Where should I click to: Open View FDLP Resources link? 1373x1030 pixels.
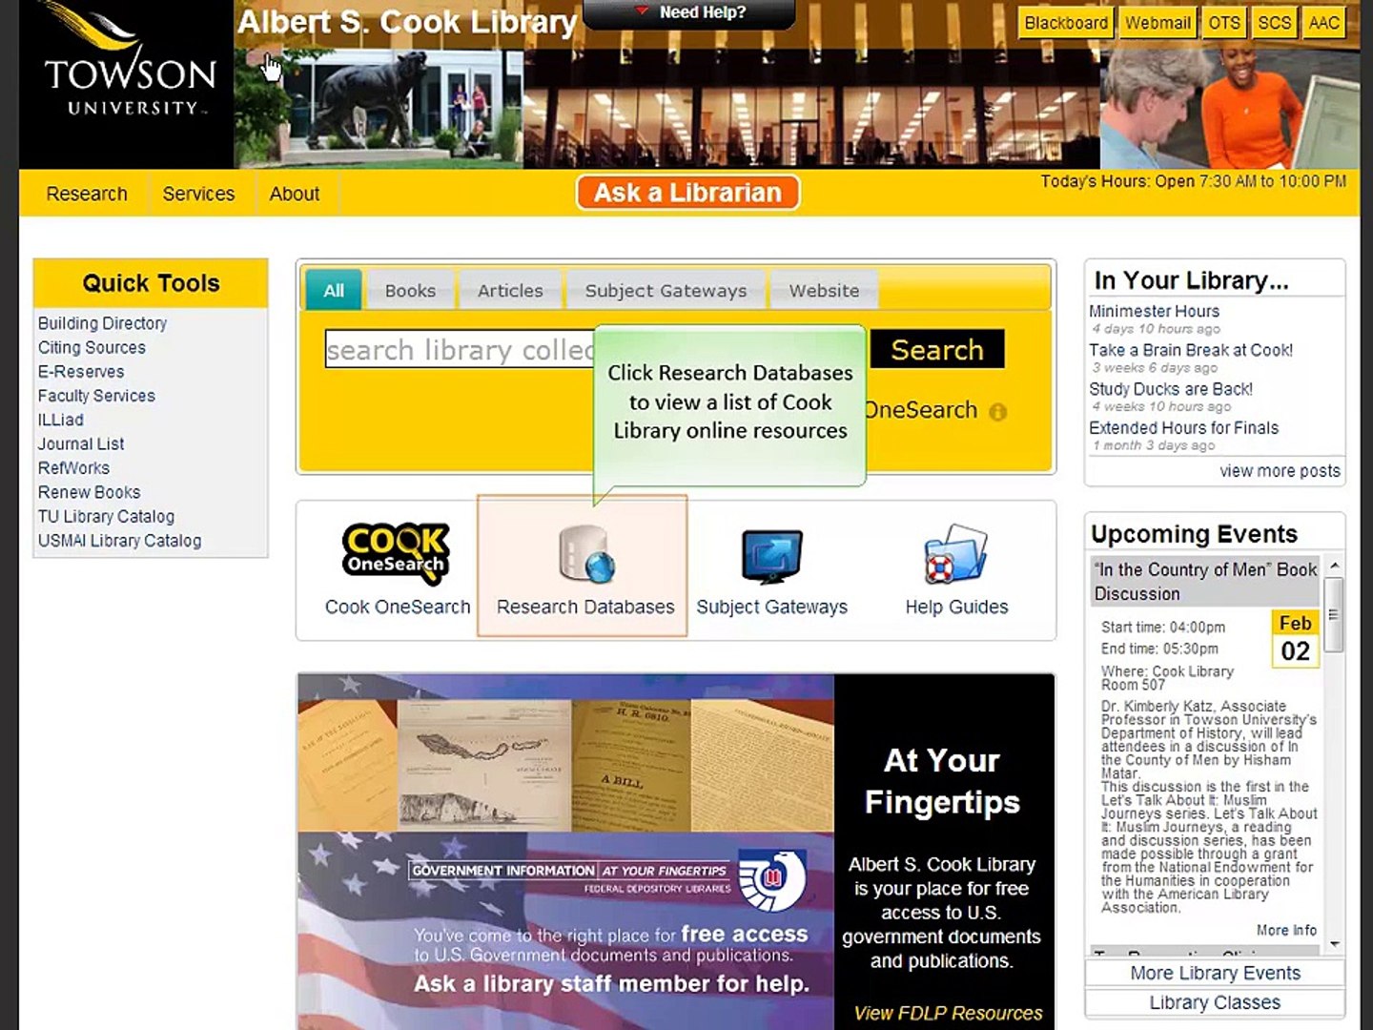(x=948, y=1013)
